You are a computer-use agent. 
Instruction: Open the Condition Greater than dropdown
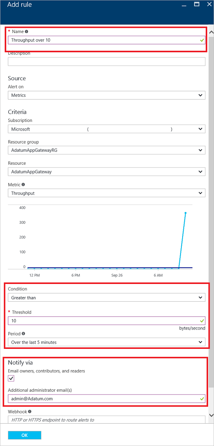click(x=107, y=298)
